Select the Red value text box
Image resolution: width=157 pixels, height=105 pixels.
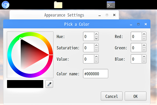136,36
